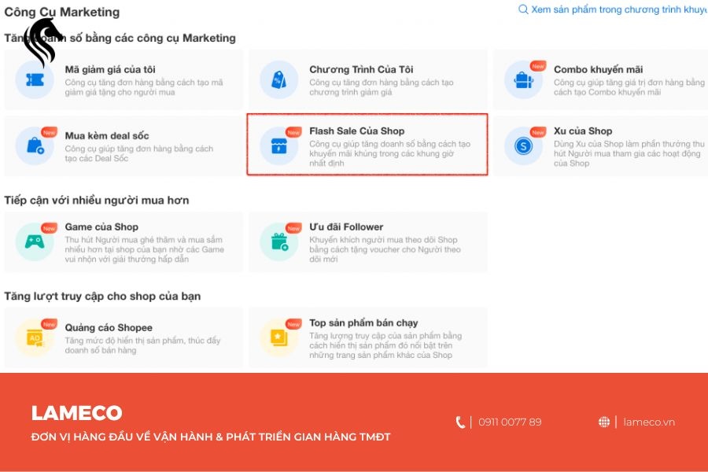Click the Chương Trình Của Tôi price tag icon
This screenshot has height=472, width=708.
[x=279, y=80]
